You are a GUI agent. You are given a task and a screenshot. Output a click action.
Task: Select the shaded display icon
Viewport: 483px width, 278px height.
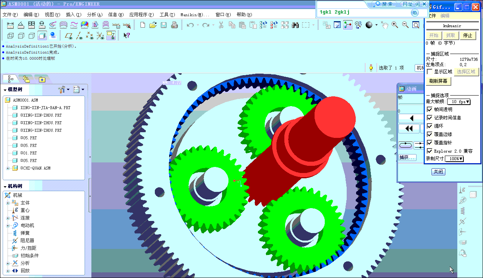click(42, 36)
